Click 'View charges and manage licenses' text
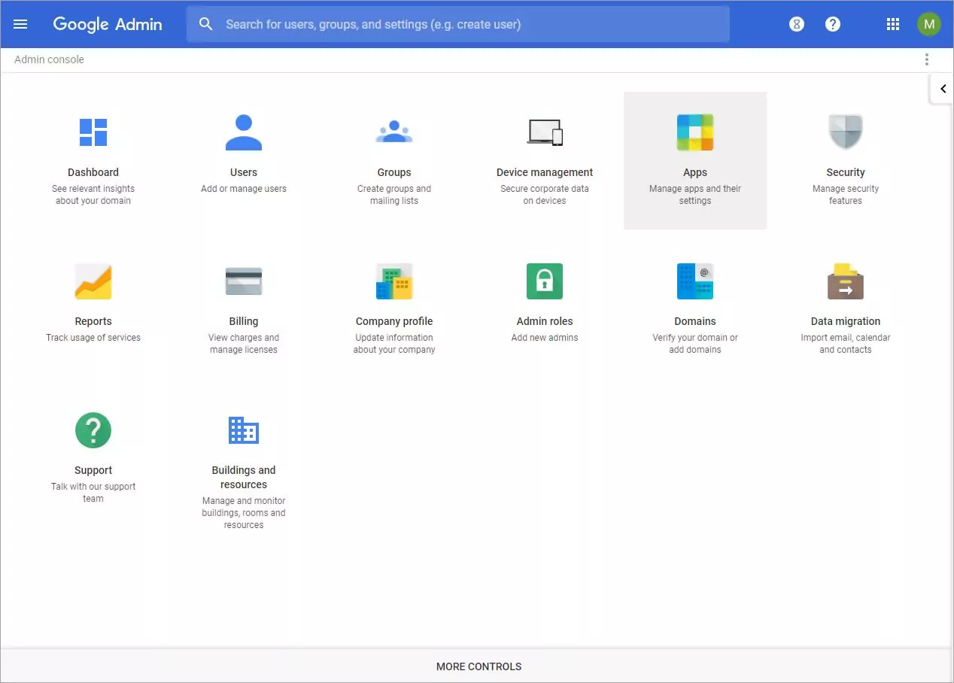Screen dimensions: 954x683 pos(244,344)
